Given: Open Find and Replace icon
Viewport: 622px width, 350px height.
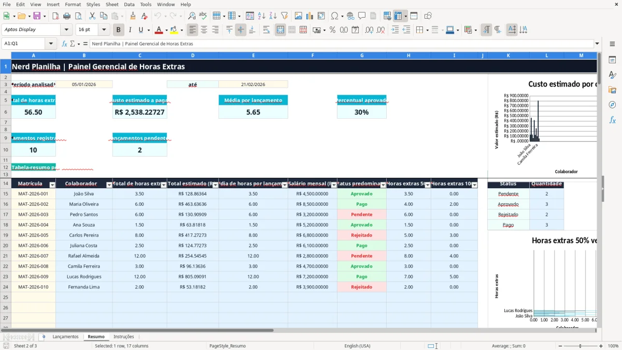Looking at the screenshot, I should coord(192,16).
